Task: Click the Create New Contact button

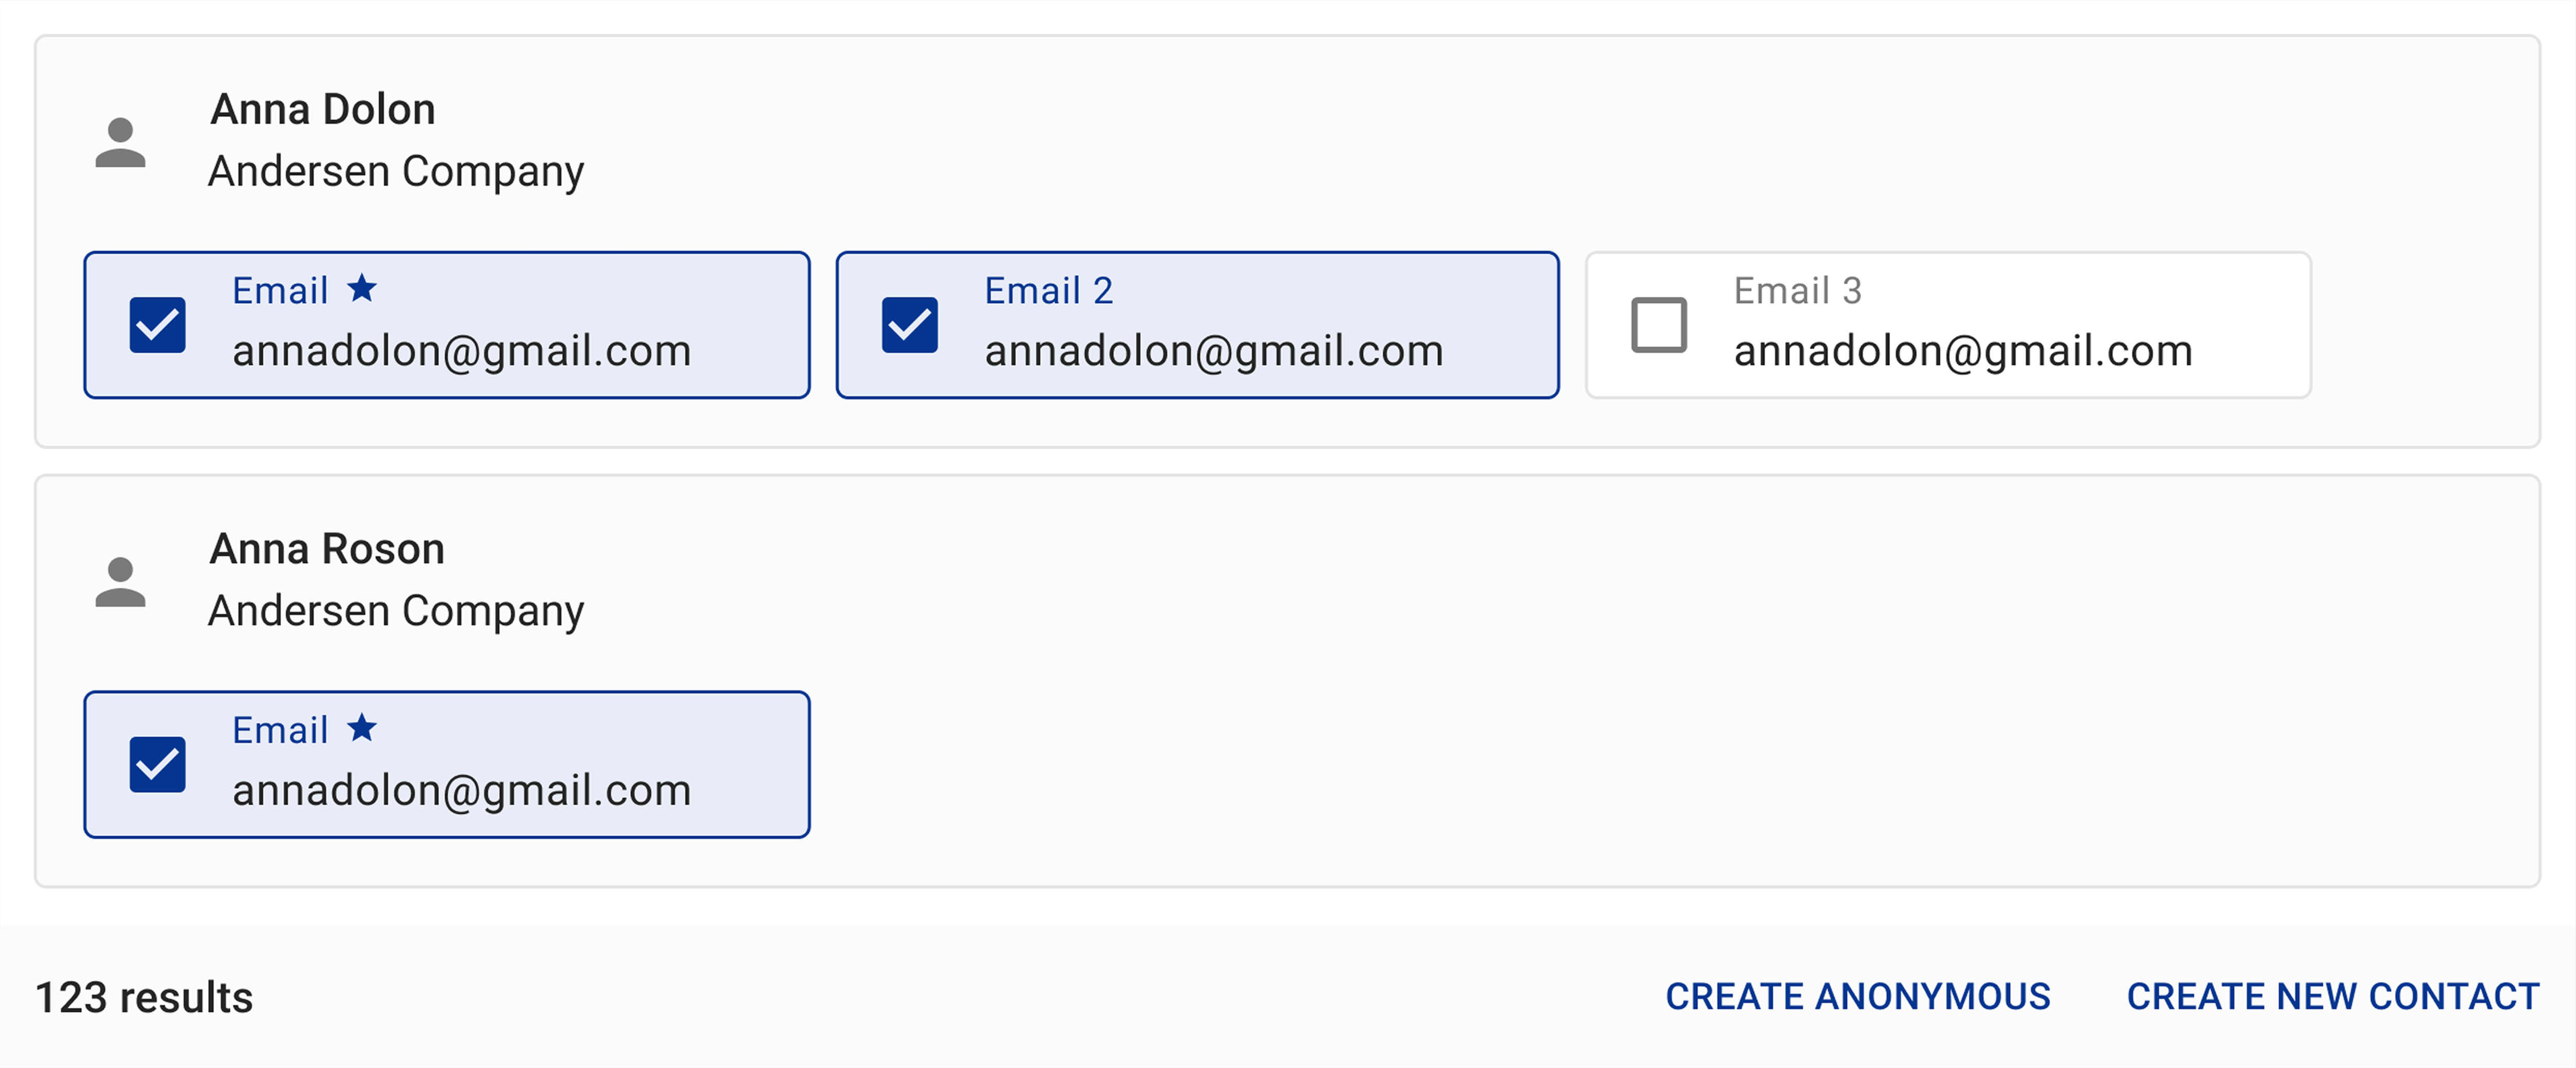Action: [2332, 996]
